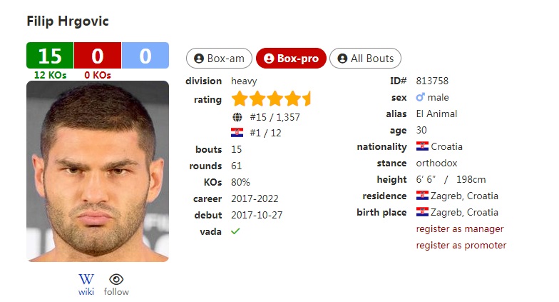This screenshot has width=559, height=302.
Task: Open the Zagreb, Croatia residence link
Action: [x=464, y=196]
